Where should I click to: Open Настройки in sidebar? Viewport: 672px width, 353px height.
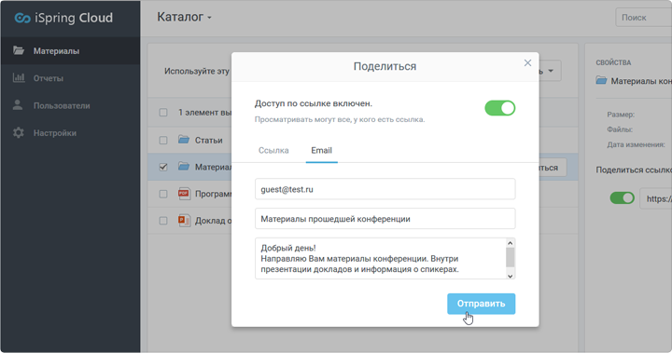pyautogui.click(x=70, y=133)
